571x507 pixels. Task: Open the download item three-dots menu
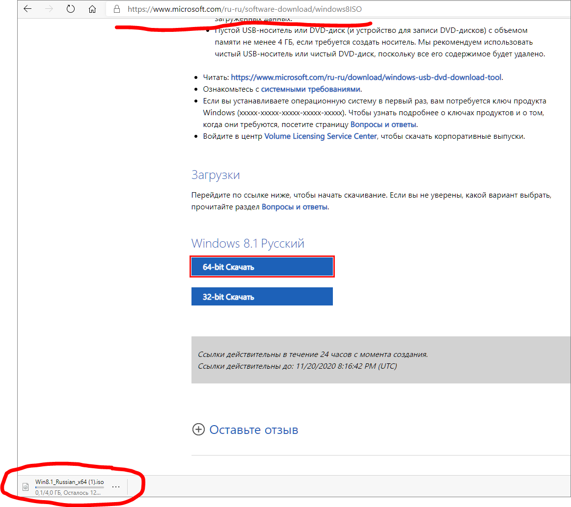116,486
